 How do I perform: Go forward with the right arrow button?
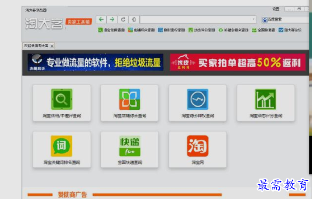112,20
